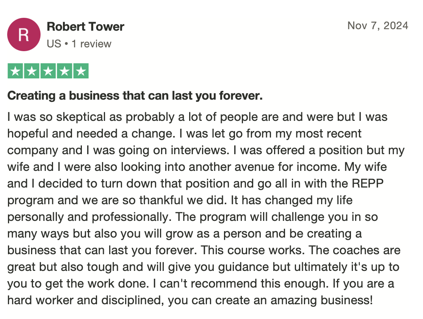Click the round "R" profile avatar
The width and height of the screenshot is (423, 319).
point(24,34)
